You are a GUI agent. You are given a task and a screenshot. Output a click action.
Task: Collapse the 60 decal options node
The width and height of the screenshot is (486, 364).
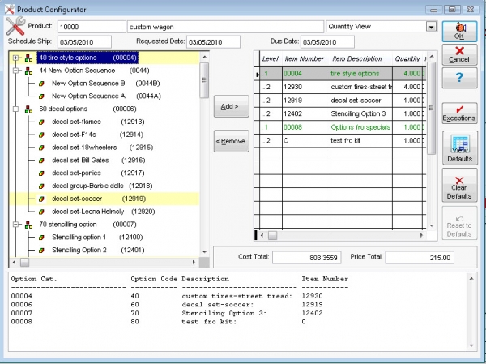pyautogui.click(x=15, y=109)
